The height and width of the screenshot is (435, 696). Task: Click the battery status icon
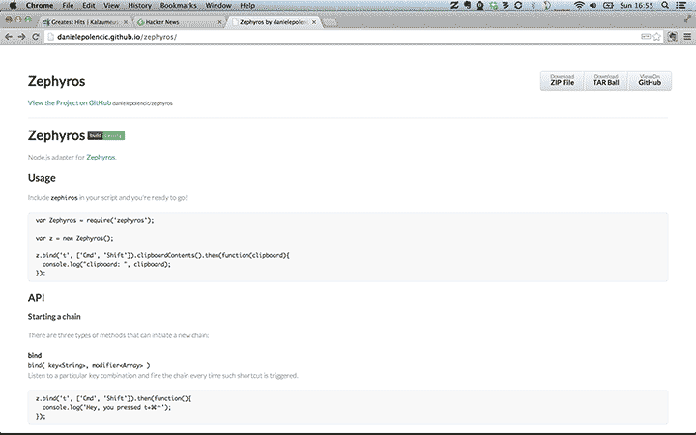point(608,6)
